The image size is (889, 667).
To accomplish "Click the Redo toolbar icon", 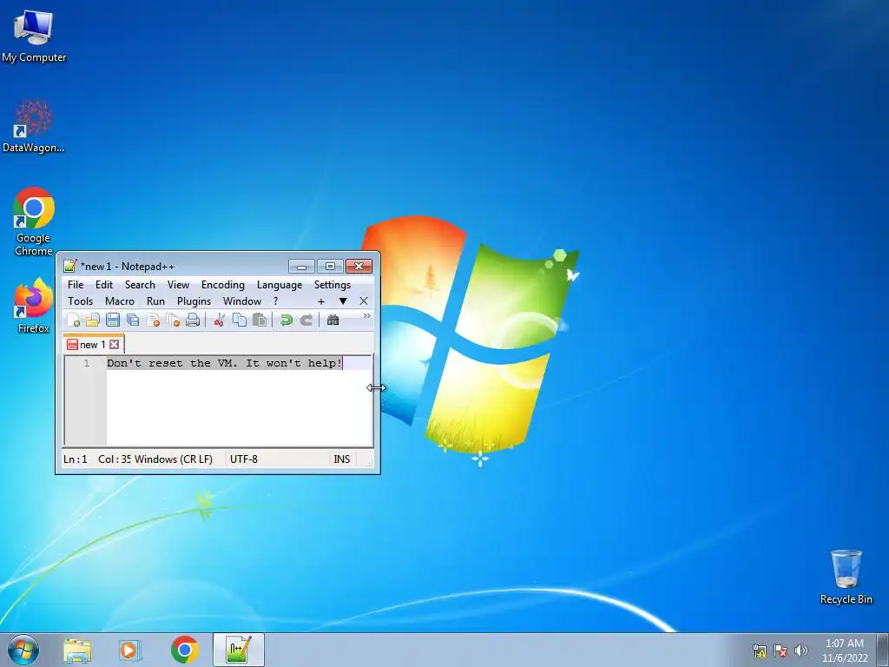I will (x=306, y=320).
